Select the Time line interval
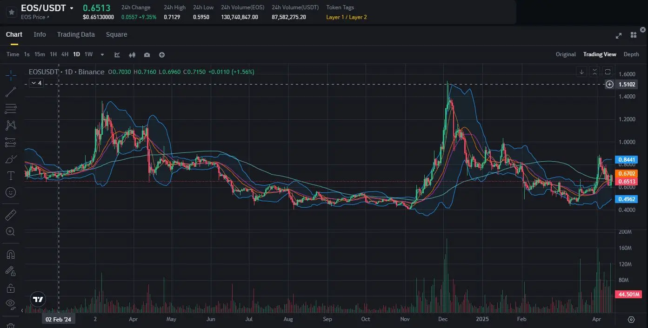This screenshot has width=648, height=328. tap(13, 54)
